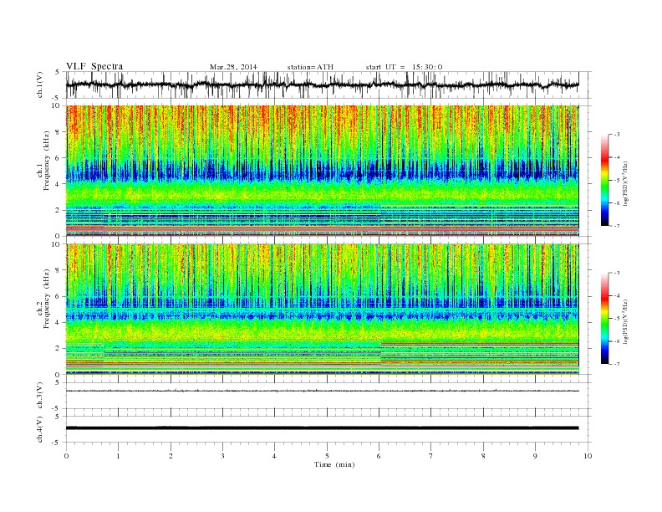Click the 'Time (min)' axis label

tap(334, 464)
